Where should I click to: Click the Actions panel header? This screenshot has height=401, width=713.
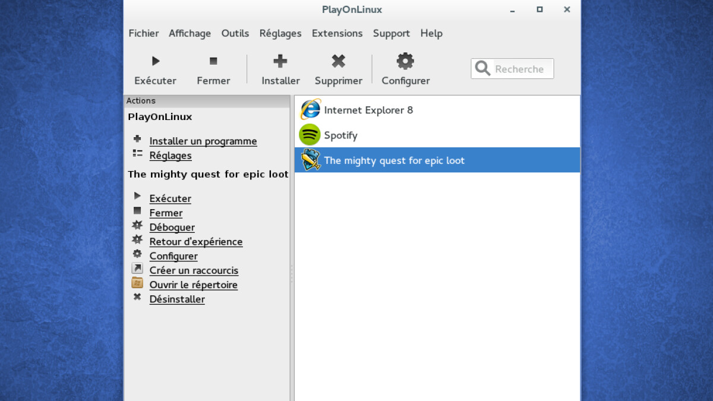tap(207, 101)
